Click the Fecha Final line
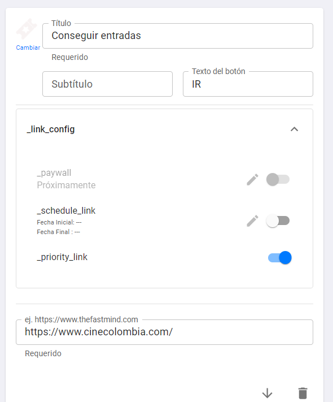Image resolution: width=333 pixels, height=402 pixels. 58,232
